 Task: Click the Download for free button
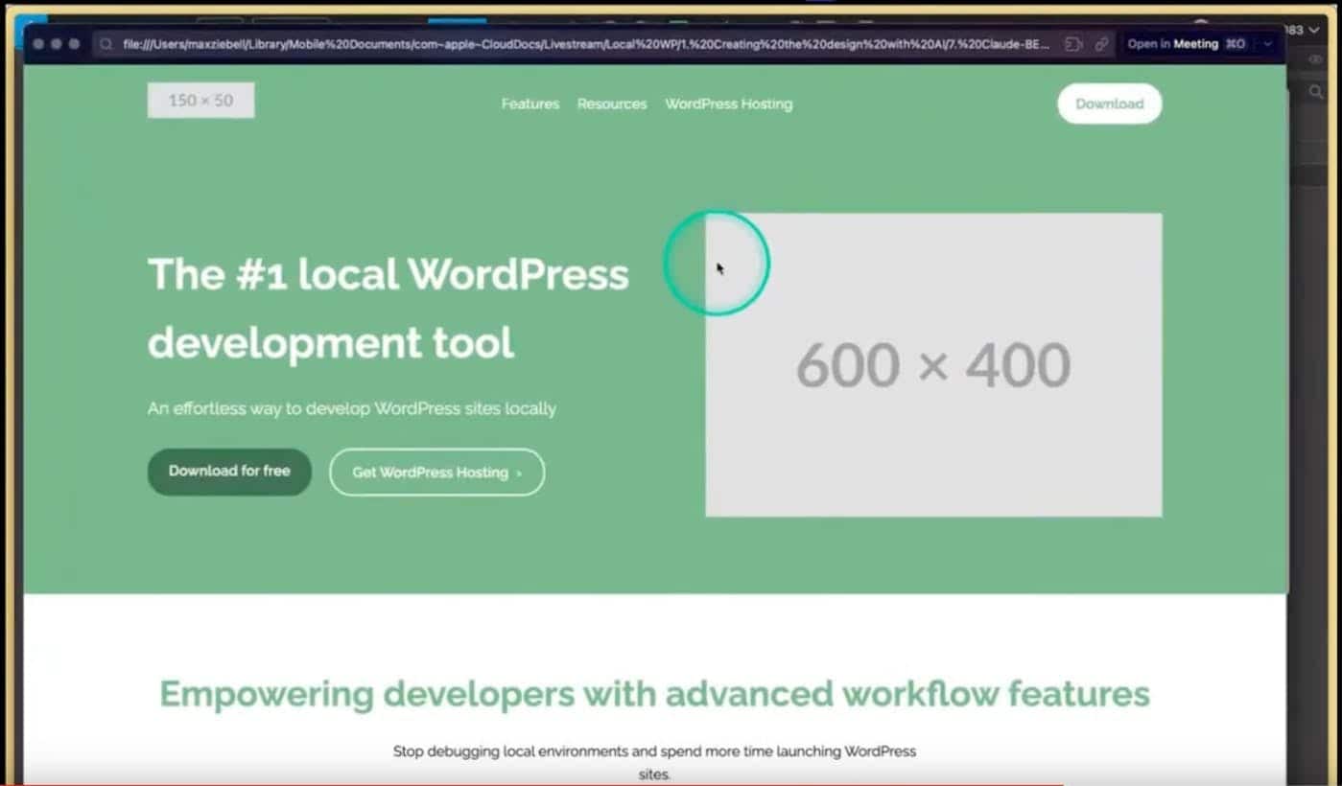click(229, 472)
